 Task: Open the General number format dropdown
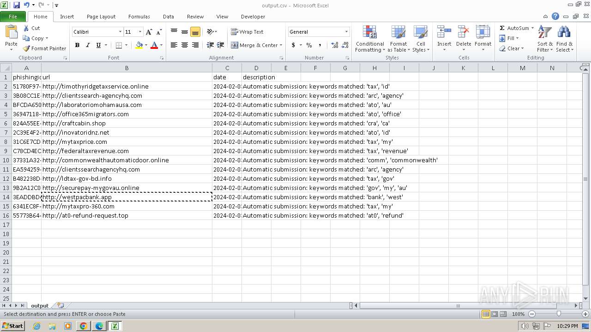pos(346,32)
